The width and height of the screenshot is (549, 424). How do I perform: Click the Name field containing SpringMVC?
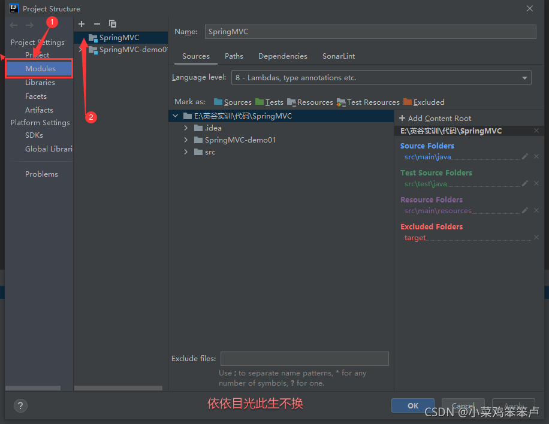pos(370,32)
